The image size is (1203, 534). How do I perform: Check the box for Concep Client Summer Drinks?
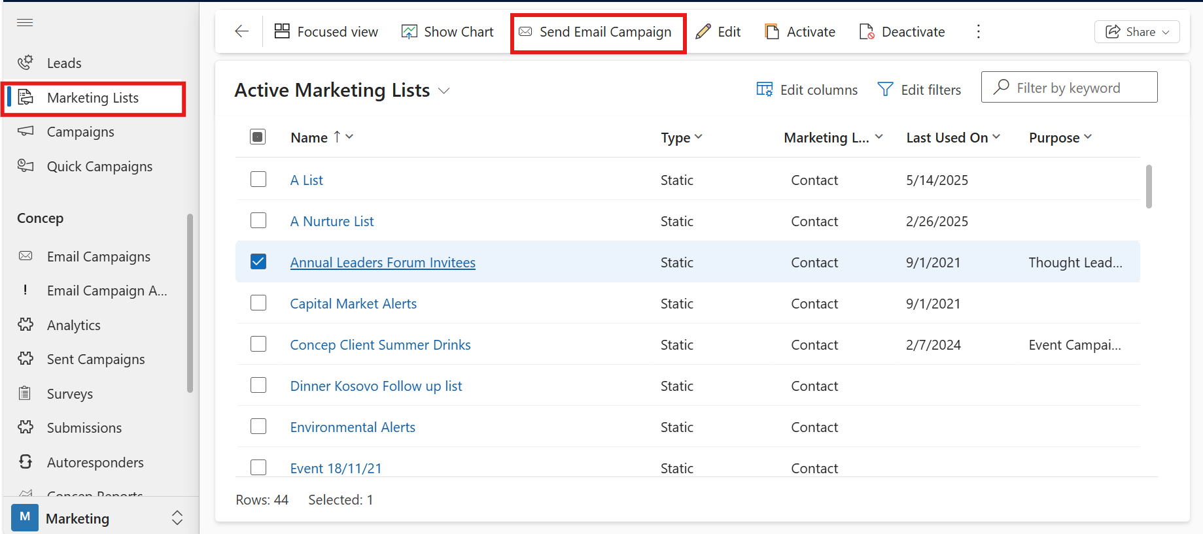pos(258,344)
